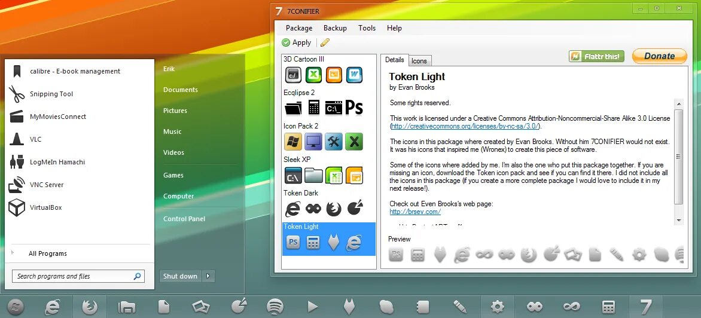
Task: Click the details scrollbar up arrow
Action: tap(679, 104)
